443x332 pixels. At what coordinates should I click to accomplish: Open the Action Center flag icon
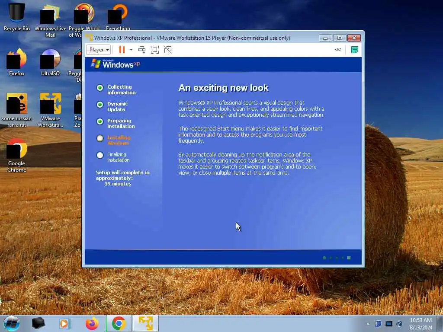click(x=378, y=324)
